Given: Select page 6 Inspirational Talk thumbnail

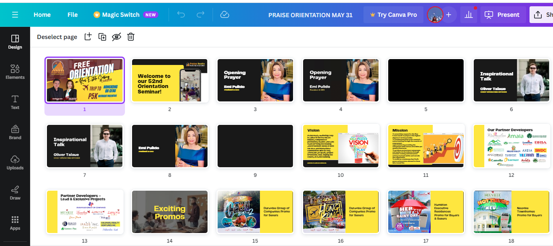Looking at the screenshot, I should pyautogui.click(x=511, y=80).
